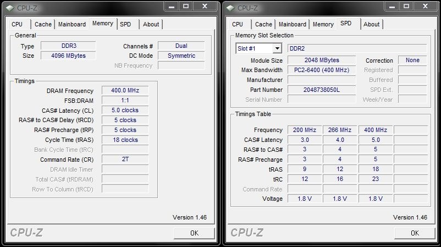Maximize the left CPU-Z window
The height and width of the screenshot is (247, 441).
click(186, 6)
